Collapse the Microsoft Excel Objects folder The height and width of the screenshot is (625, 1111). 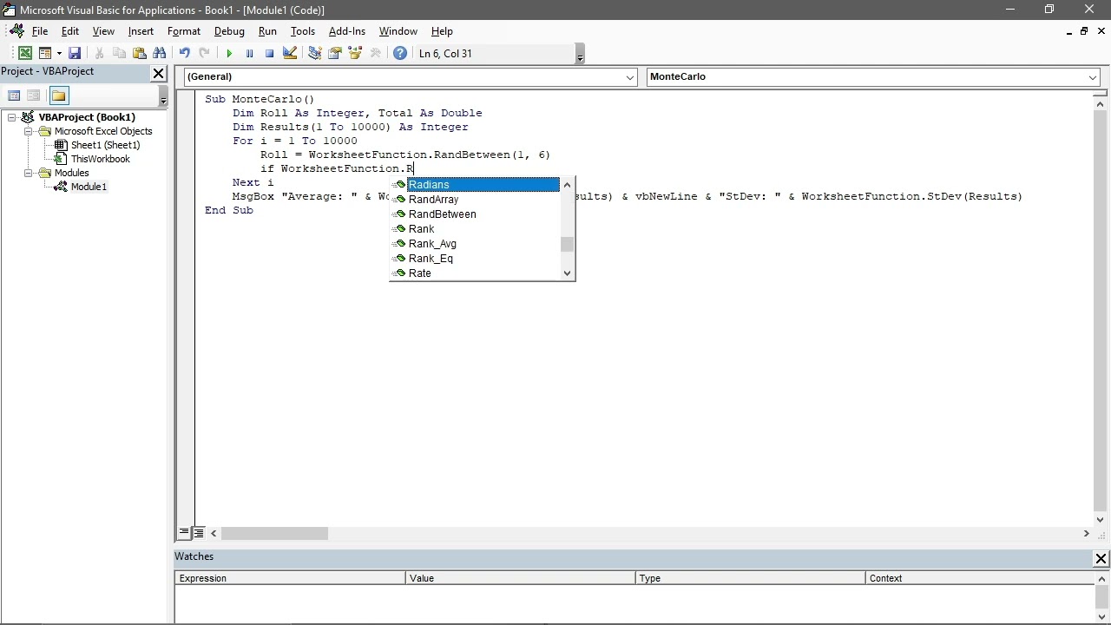pyautogui.click(x=28, y=131)
